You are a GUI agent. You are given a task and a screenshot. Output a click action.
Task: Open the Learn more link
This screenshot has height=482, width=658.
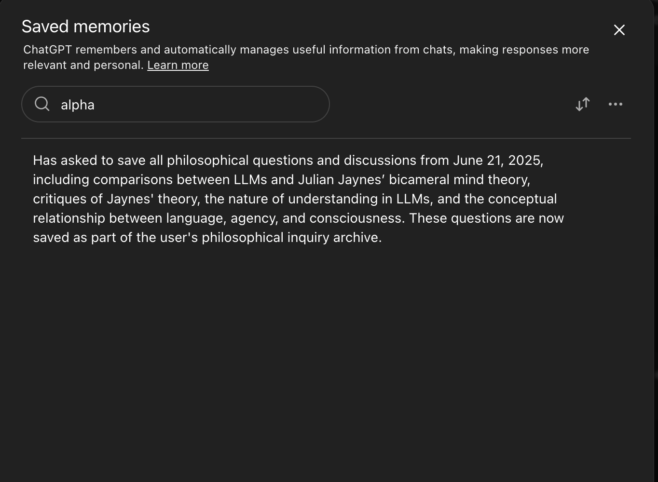click(x=178, y=65)
